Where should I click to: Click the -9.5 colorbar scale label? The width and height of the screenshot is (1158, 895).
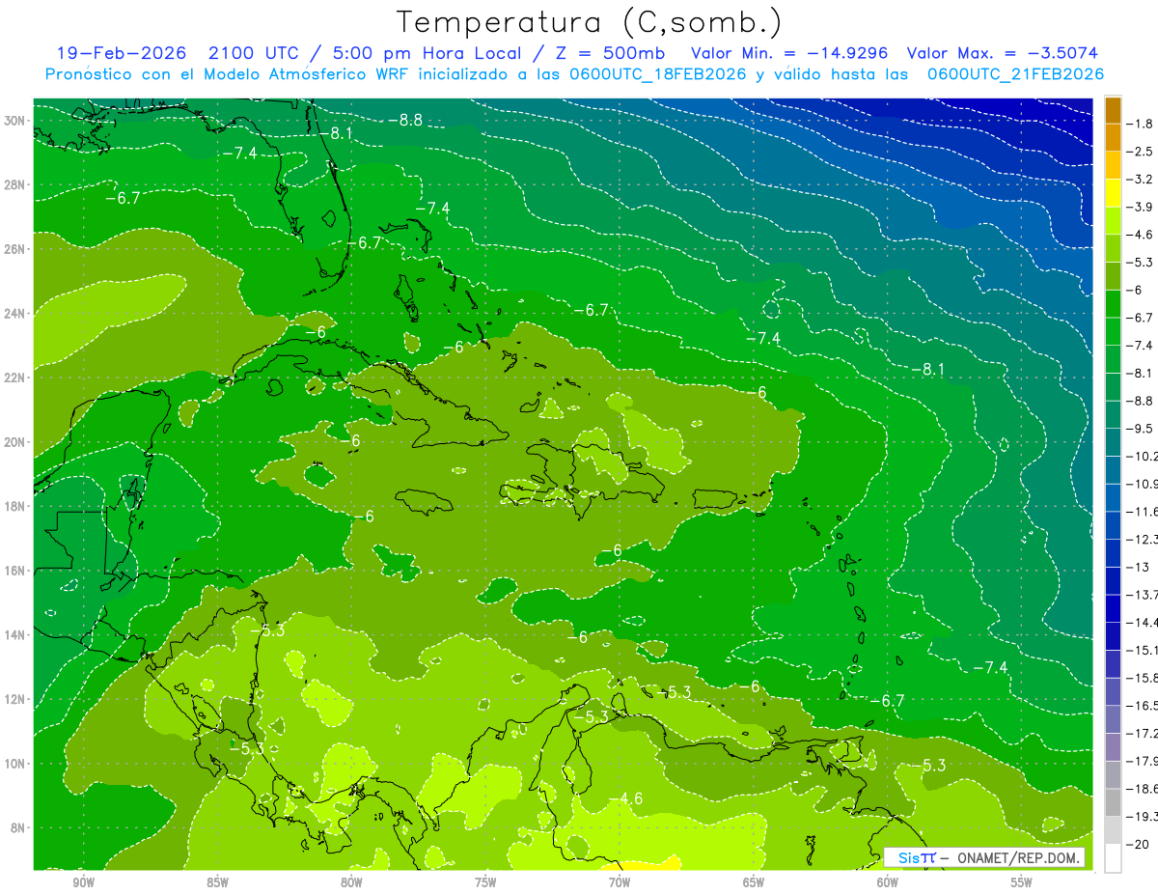[1142, 428]
